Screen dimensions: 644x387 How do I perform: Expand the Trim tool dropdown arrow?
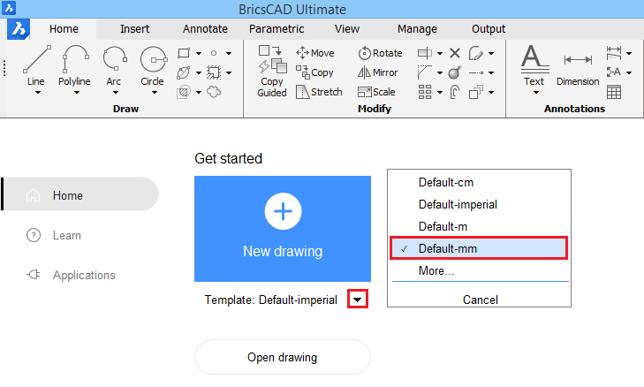(440, 53)
